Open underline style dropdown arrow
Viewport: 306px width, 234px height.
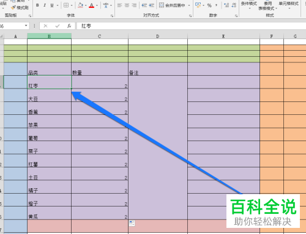point(58,5)
